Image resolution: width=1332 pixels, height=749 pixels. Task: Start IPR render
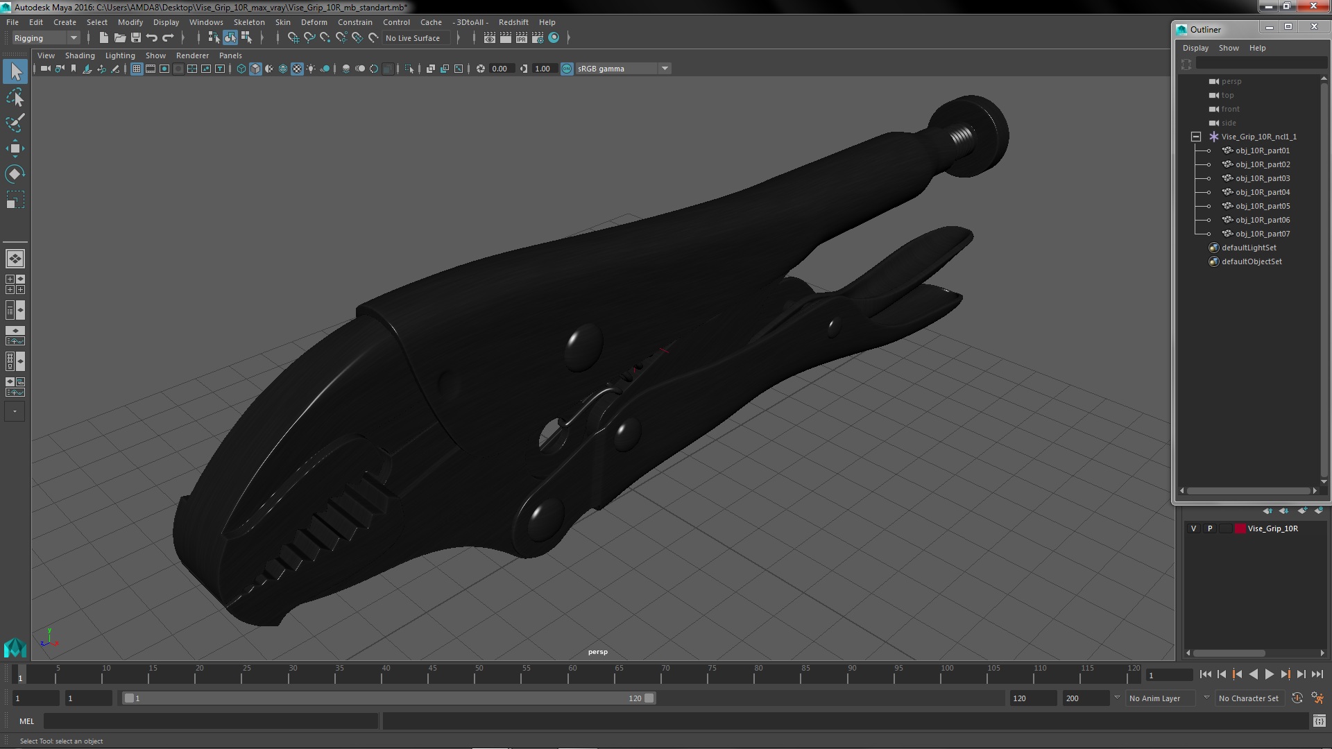[x=522, y=38]
